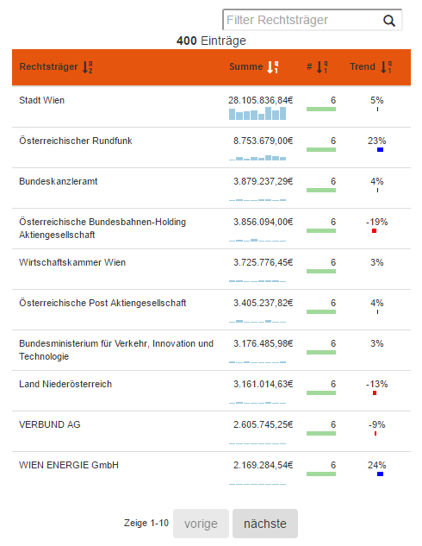Click Österreichischer Rundfunk sparkline chart
This screenshot has width=422, height=546.
[x=258, y=158]
